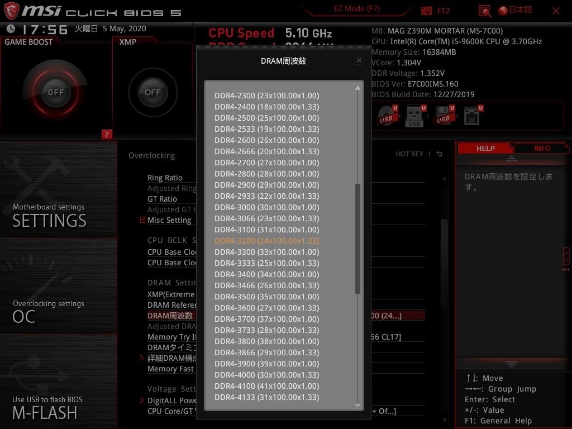Select the USB CD-ROM boot device icon

point(386,116)
